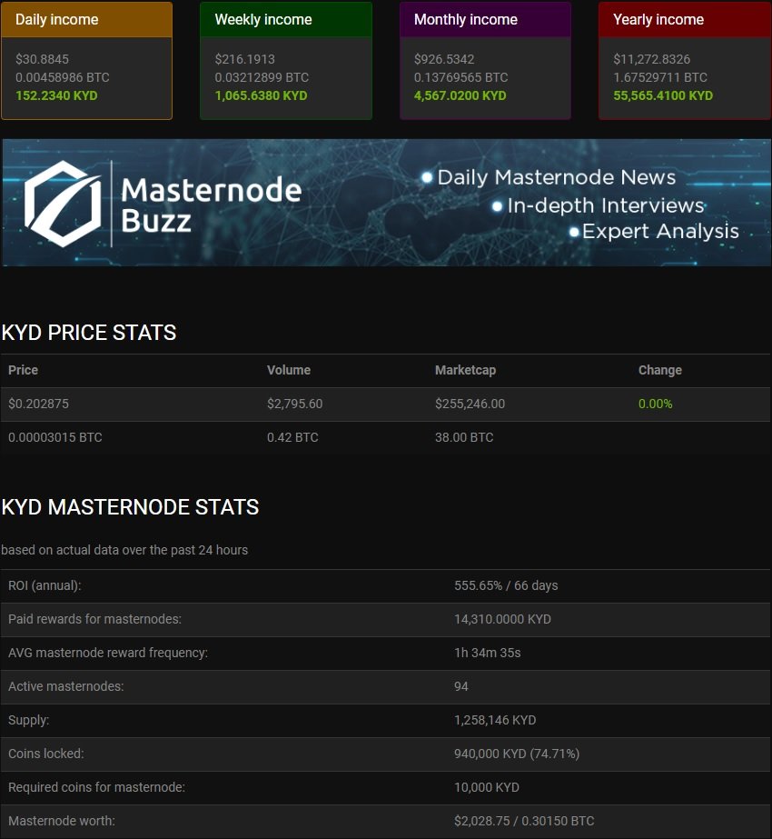Click weekly income value $216.1913

point(245,59)
